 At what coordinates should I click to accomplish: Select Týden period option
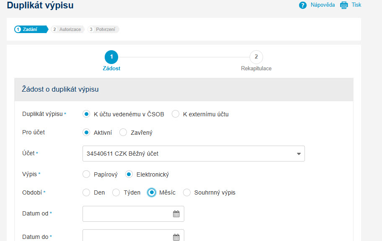click(x=116, y=192)
